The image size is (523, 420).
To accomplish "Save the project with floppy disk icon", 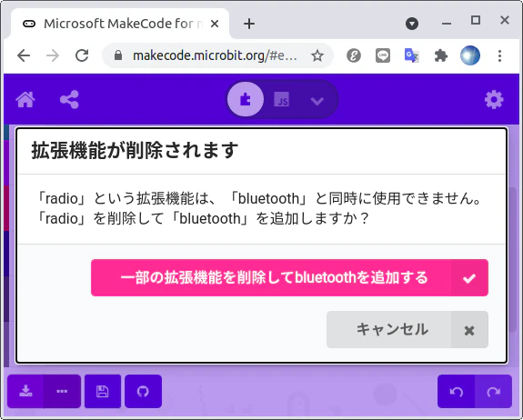I will click(x=103, y=391).
